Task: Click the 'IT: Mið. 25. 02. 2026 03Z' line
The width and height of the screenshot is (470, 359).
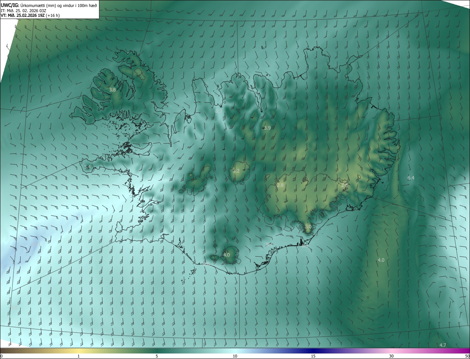Action: click(24, 11)
